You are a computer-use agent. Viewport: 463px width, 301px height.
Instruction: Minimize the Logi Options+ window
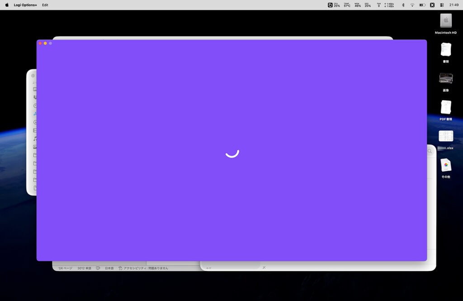point(45,43)
